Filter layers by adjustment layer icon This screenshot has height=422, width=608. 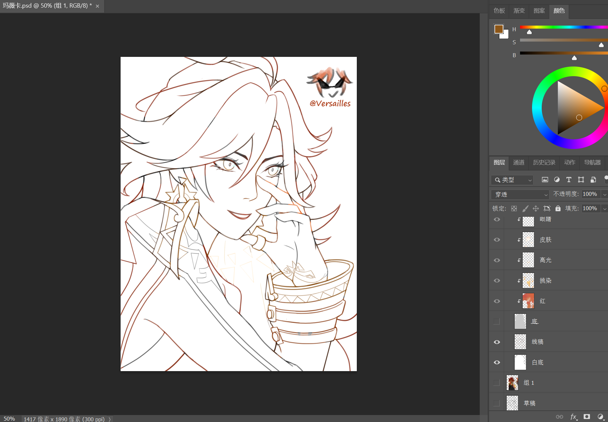click(x=557, y=180)
